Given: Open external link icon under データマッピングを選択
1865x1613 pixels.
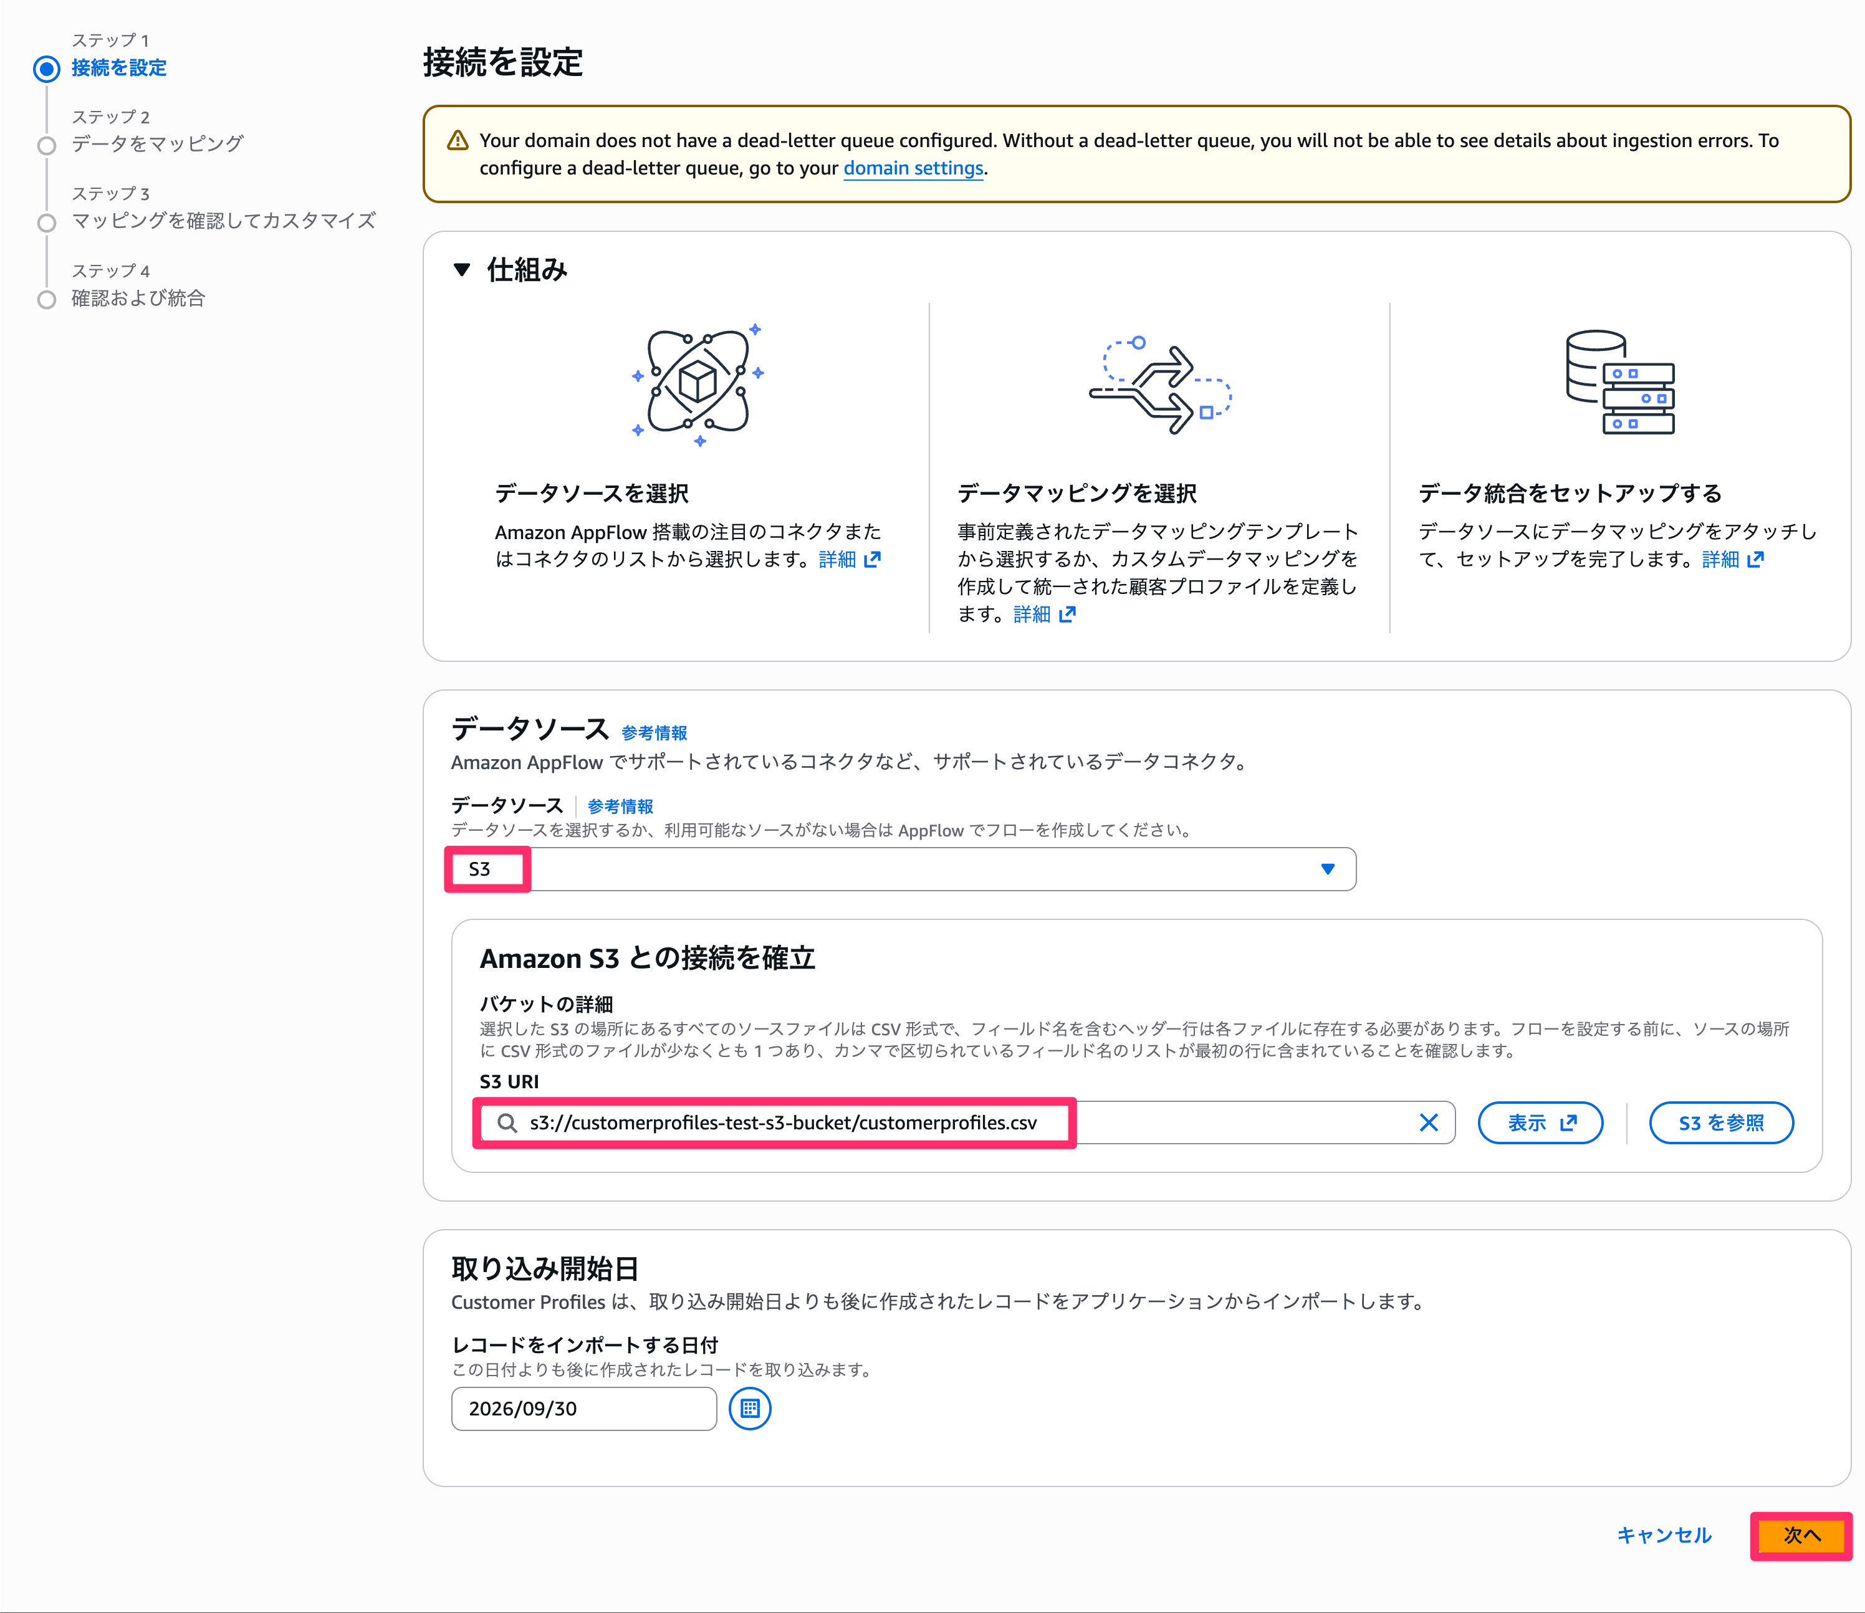Looking at the screenshot, I should 1067,614.
